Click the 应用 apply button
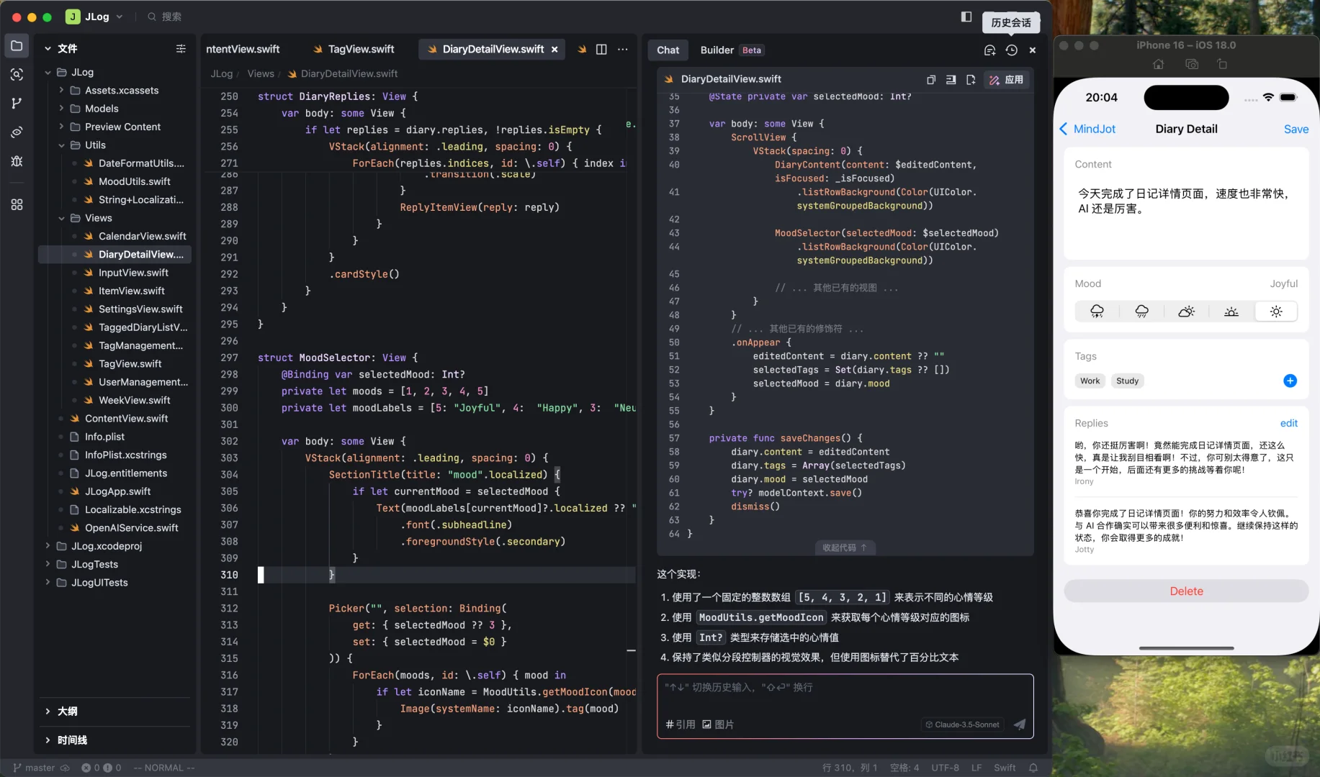The width and height of the screenshot is (1320, 777). coord(1006,80)
